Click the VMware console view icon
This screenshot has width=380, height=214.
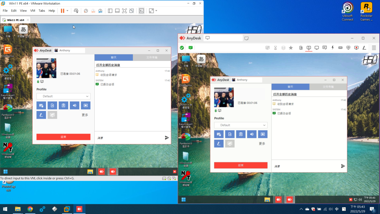tap(141, 11)
